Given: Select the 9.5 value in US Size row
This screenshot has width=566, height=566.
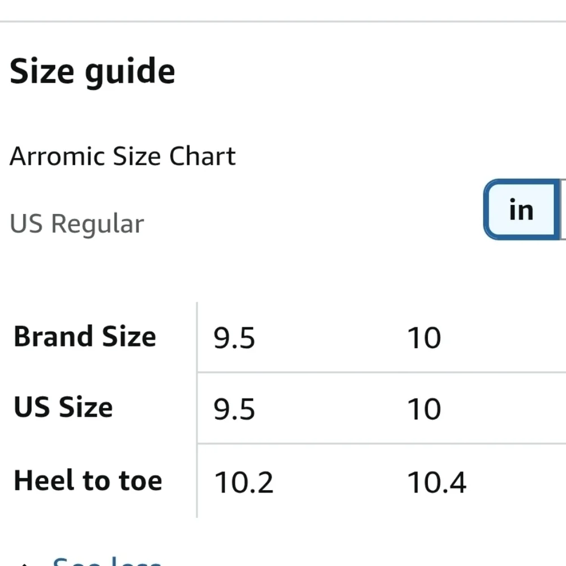Looking at the screenshot, I should tap(234, 409).
